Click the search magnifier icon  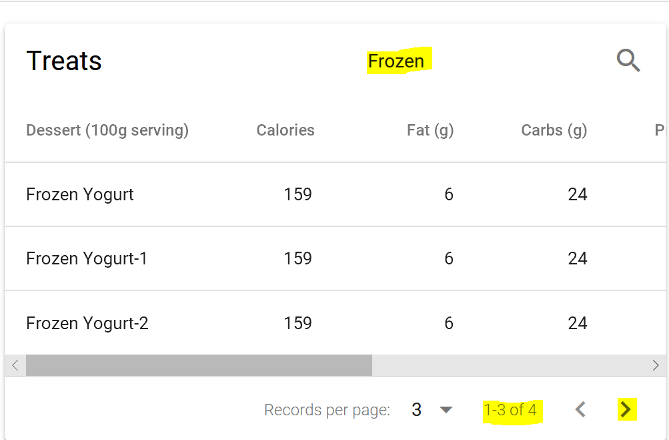628,61
